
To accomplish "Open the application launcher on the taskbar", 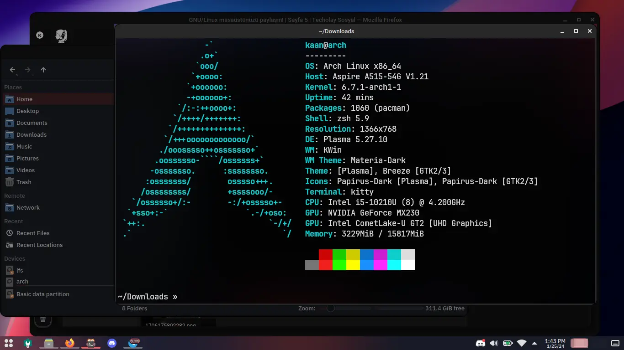I will pyautogui.click(x=9, y=343).
